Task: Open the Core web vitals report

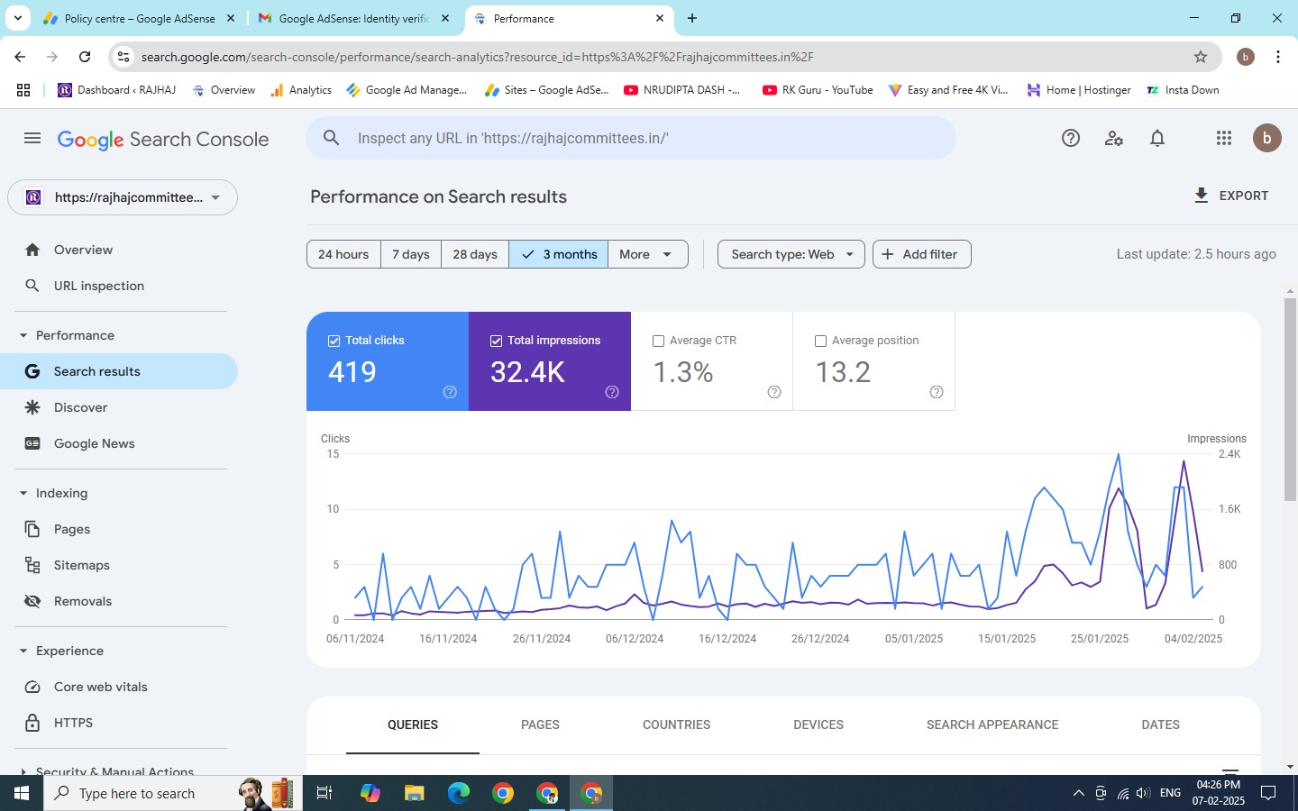Action: [x=119, y=687]
